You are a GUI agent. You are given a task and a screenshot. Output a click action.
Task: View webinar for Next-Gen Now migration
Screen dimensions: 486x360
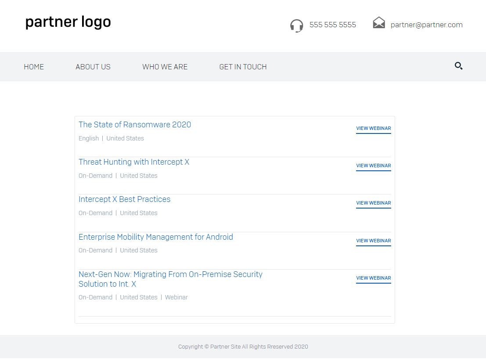click(374, 278)
